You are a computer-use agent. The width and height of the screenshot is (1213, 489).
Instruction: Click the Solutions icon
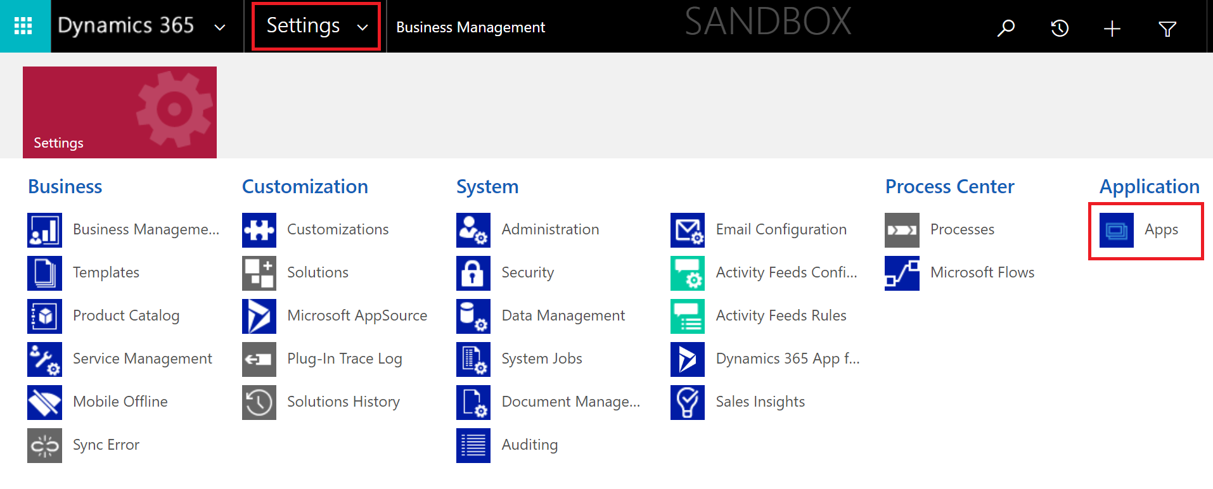[259, 273]
